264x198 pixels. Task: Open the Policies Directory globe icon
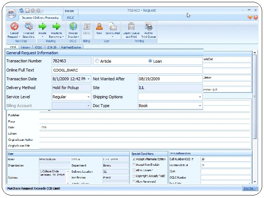73,26
